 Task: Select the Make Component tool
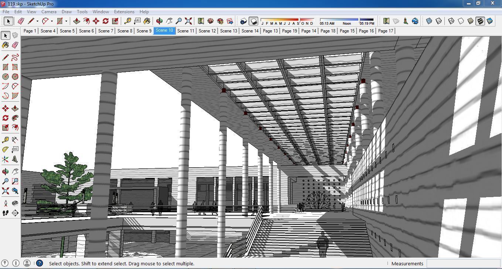(15, 35)
